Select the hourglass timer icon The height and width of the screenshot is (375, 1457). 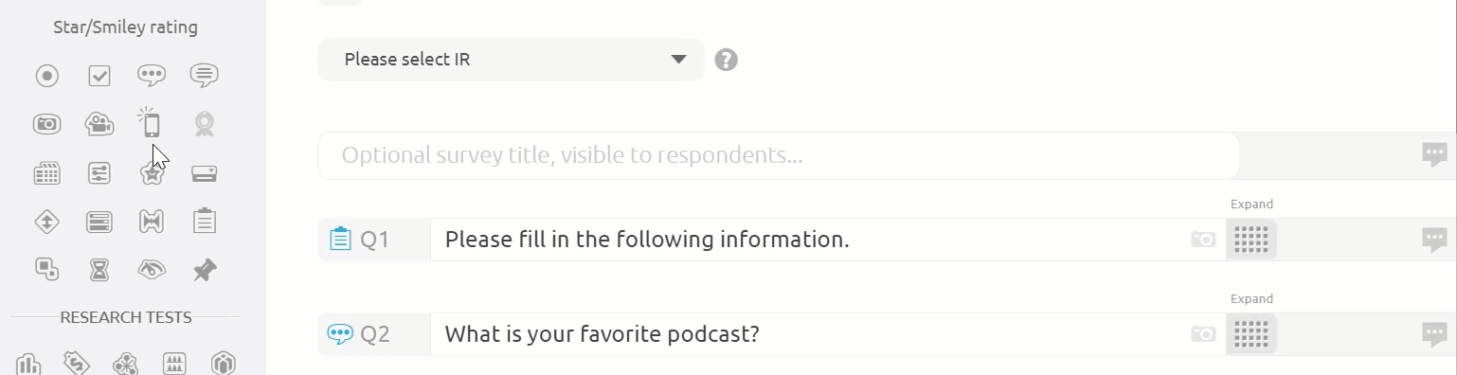pyautogui.click(x=99, y=271)
